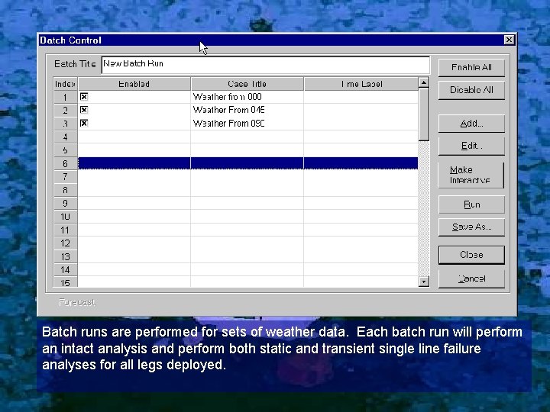Focus the Batch Title input field
Viewport: 550px width, 412px height.
[266, 65]
